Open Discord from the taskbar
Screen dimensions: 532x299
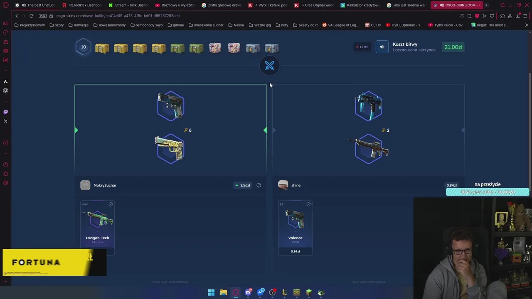pos(248,292)
